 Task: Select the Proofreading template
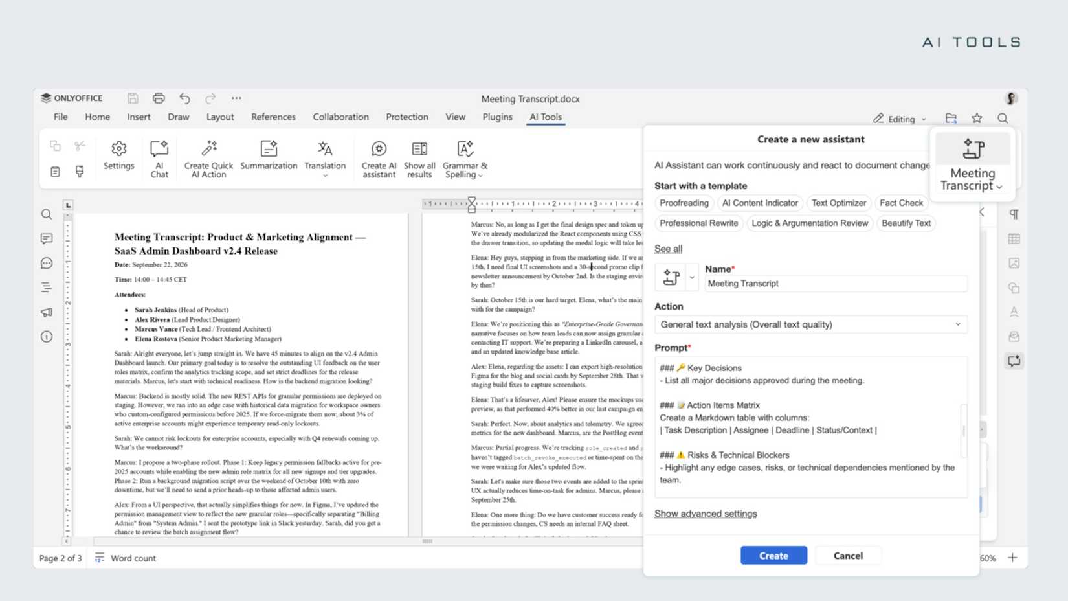click(x=684, y=203)
